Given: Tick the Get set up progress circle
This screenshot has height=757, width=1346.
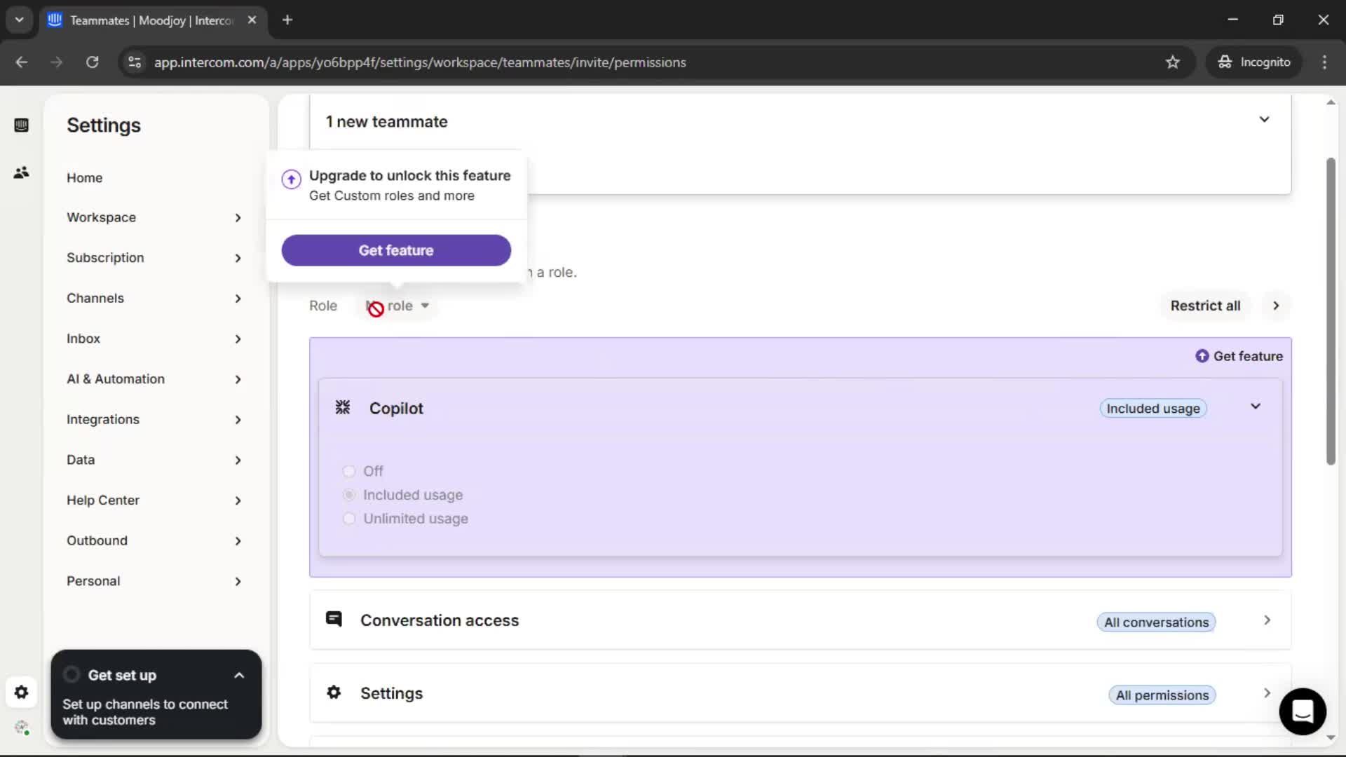Looking at the screenshot, I should pos(72,674).
